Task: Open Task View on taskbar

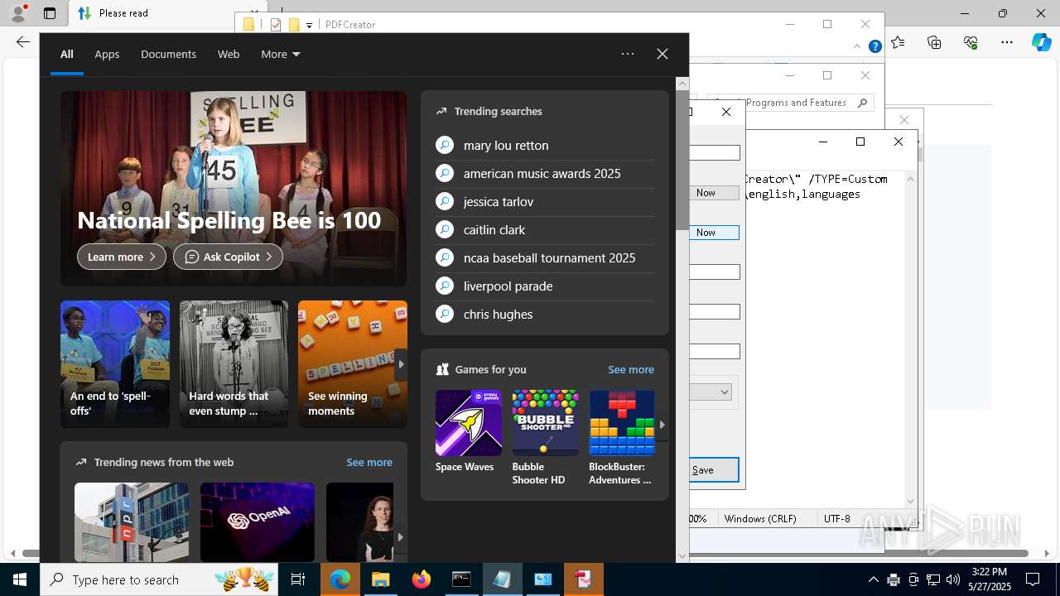Action: click(x=298, y=580)
